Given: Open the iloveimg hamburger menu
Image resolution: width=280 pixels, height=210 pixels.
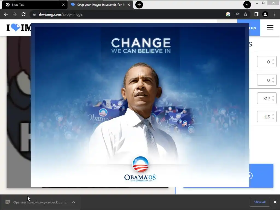Looking at the screenshot, I should [270, 28].
